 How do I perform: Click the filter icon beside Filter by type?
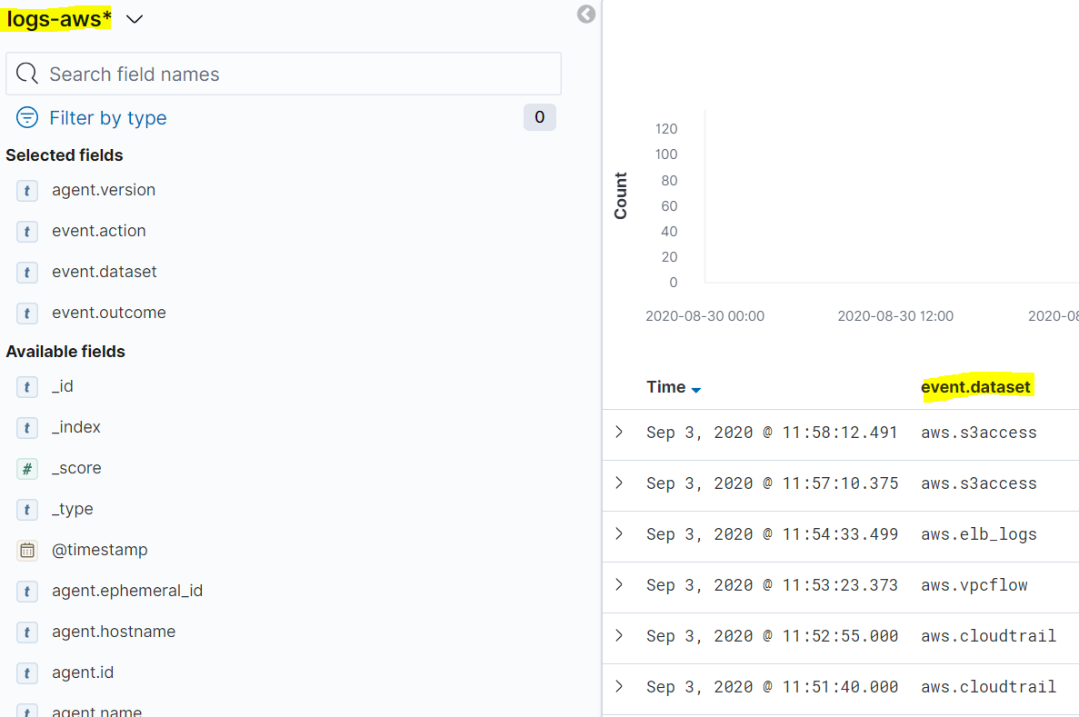(27, 117)
